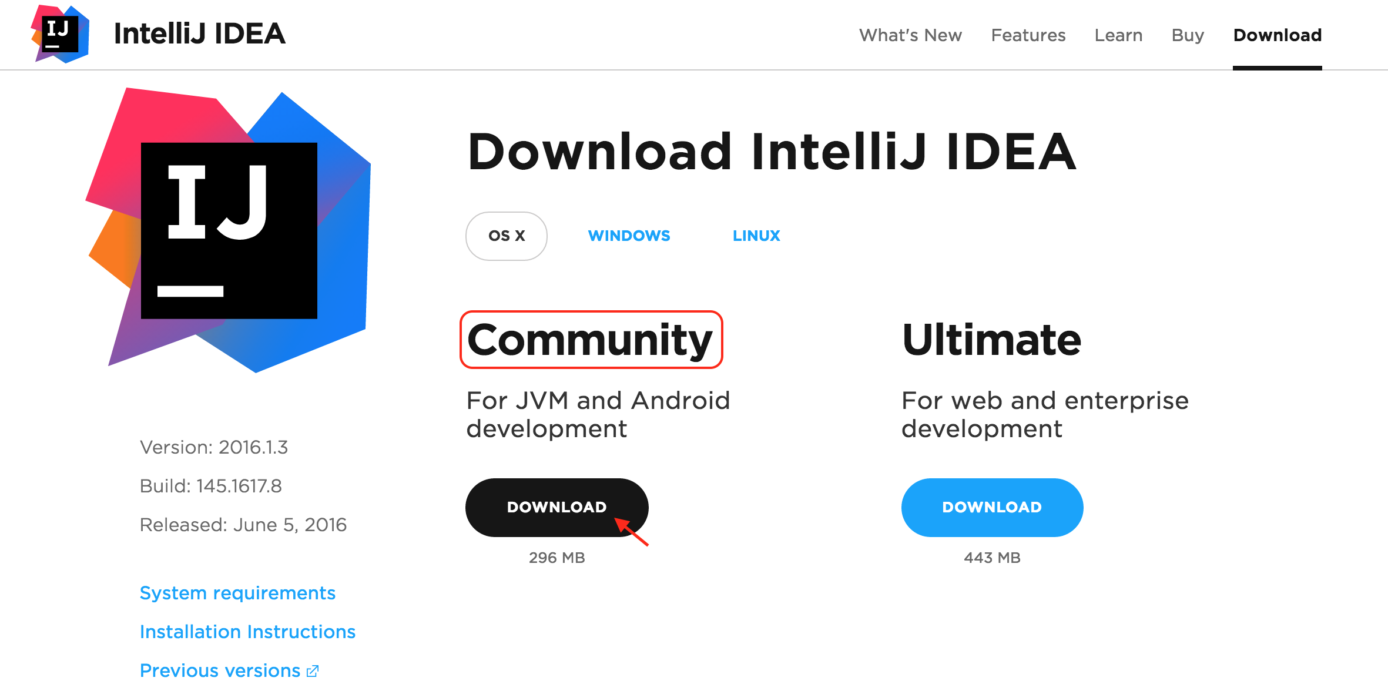Switch to the WINDOWS platform tab
This screenshot has width=1388, height=691.
[629, 236]
